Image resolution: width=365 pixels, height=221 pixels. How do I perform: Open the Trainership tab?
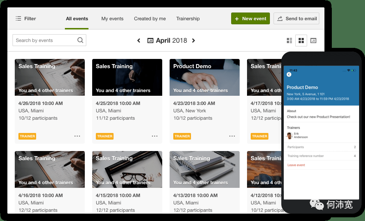pos(188,19)
